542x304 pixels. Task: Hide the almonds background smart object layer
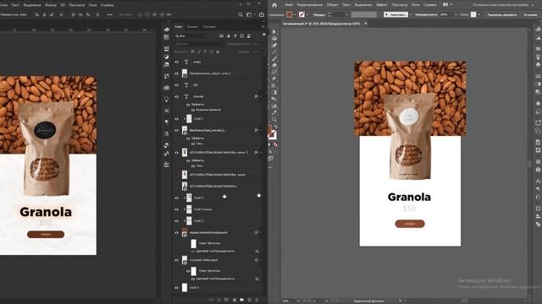tap(177, 233)
